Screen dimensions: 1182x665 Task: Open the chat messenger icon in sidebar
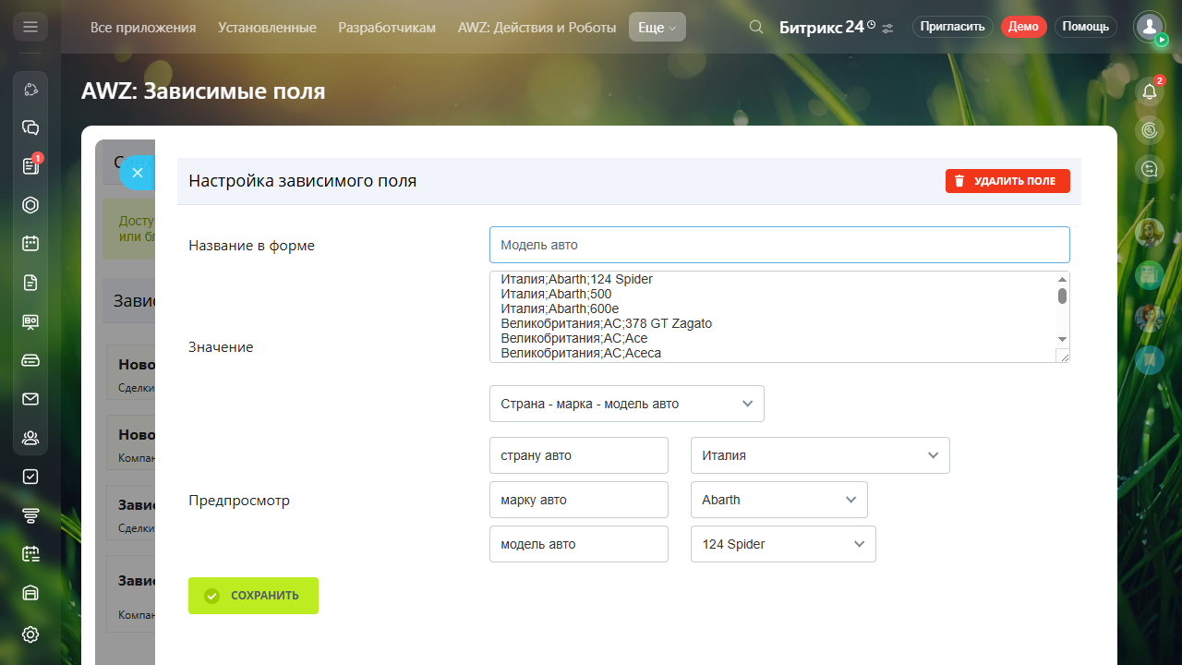pyautogui.click(x=30, y=127)
